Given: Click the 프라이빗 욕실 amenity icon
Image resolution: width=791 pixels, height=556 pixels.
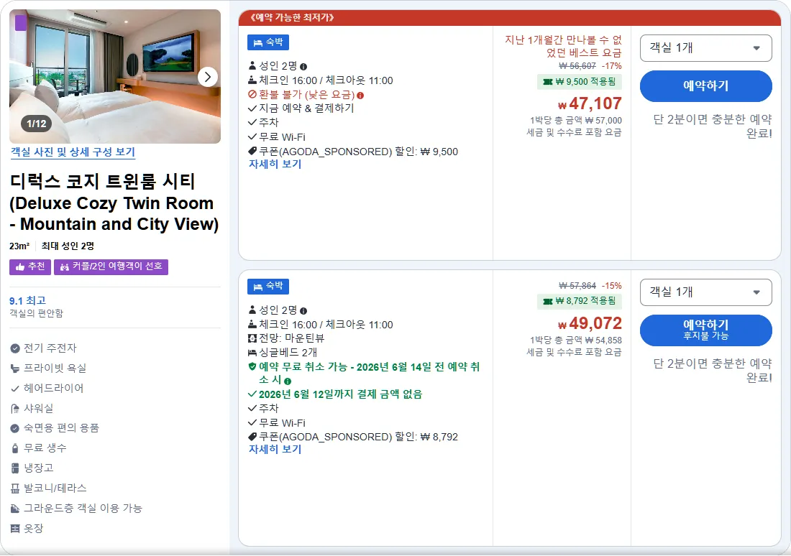Looking at the screenshot, I should pyautogui.click(x=15, y=369).
